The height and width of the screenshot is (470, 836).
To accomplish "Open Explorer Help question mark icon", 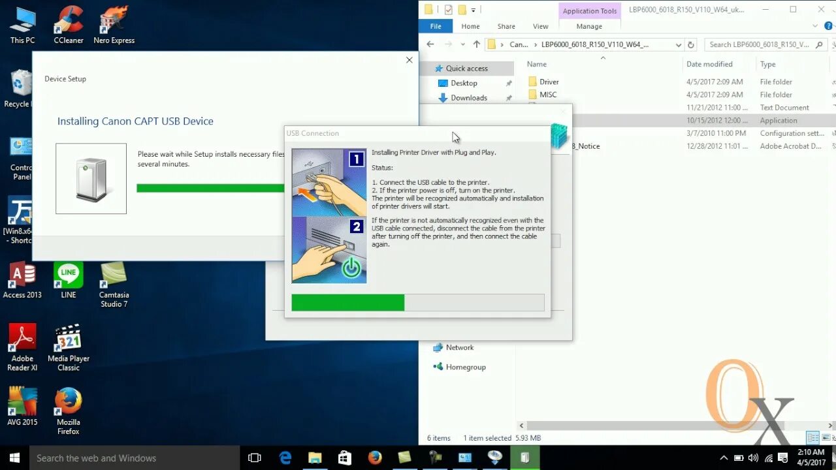I will 828,26.
